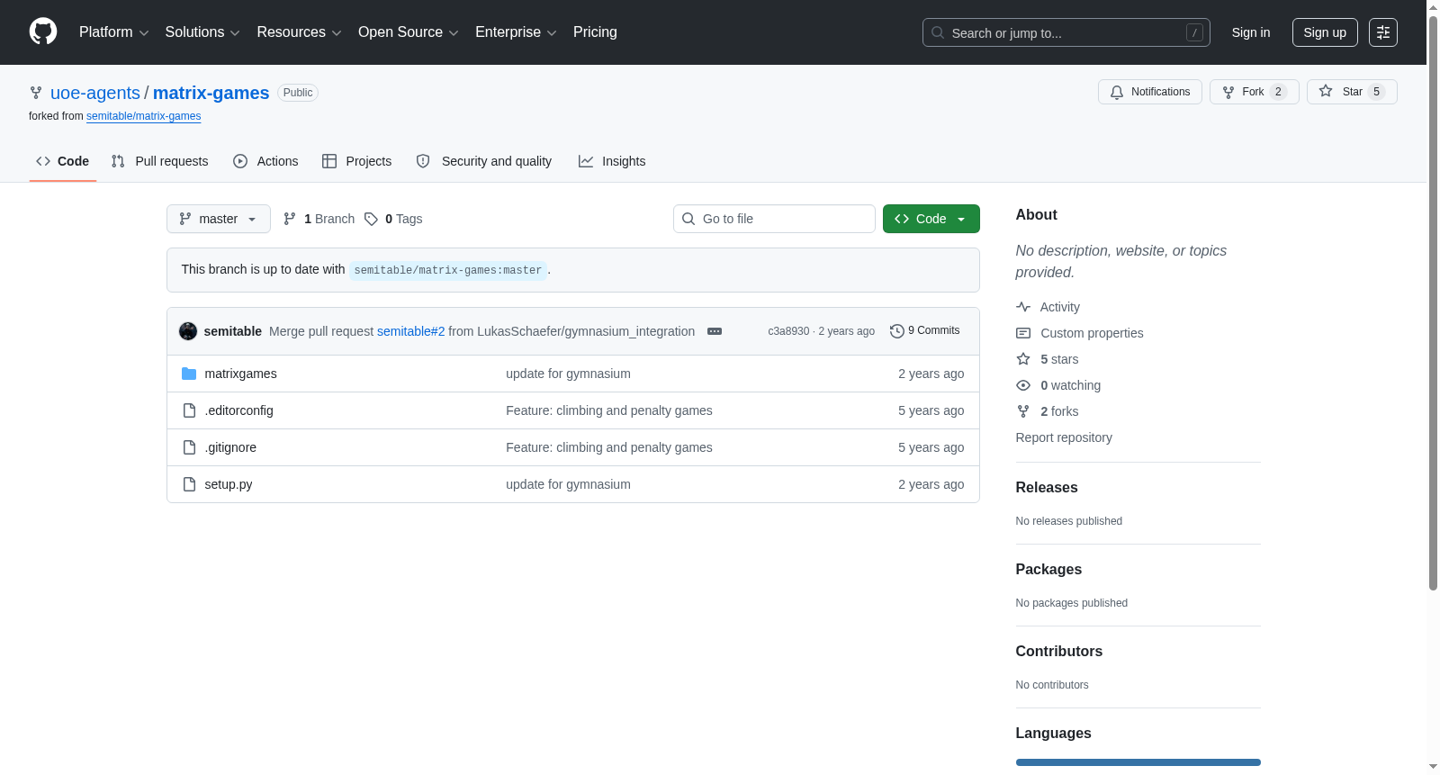Open matrixgames 'update for gymnasium' commit message
The height and width of the screenshot is (775, 1440).
click(568, 374)
